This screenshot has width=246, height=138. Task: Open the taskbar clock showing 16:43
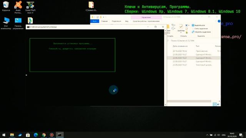[x=232, y=135]
